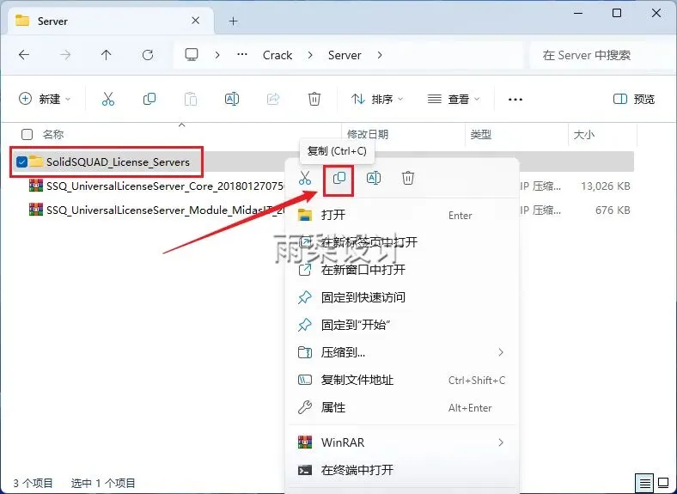The image size is (677, 494).
Task: Choose 在新窗口中打开 in context menu
Action: (x=402, y=270)
